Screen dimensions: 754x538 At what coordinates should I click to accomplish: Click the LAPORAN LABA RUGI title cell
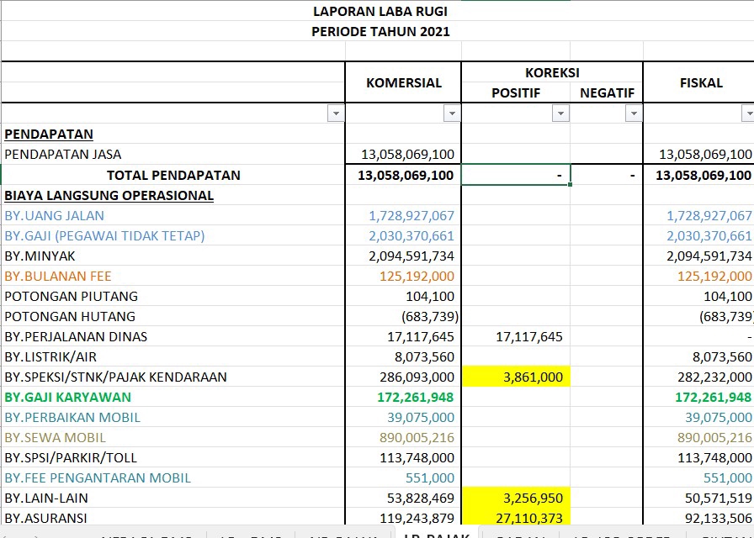pyautogui.click(x=380, y=11)
